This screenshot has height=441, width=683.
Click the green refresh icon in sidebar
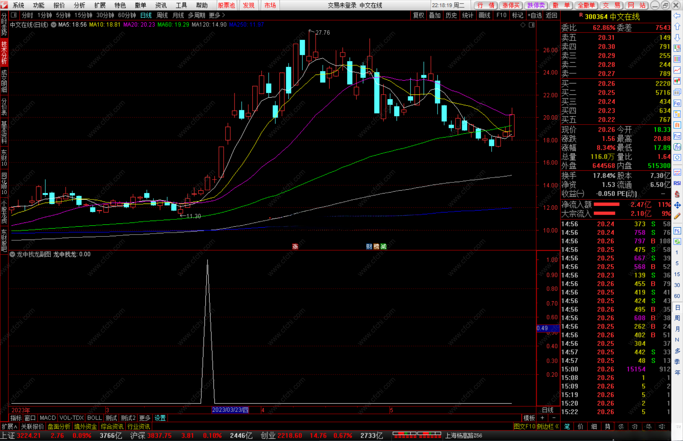(x=677, y=242)
